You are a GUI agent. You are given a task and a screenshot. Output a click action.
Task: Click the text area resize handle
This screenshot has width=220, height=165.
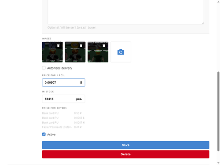tap(202, 23)
